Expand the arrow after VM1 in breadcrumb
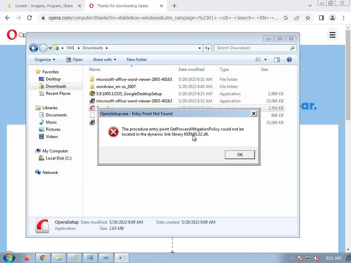 click(78, 48)
